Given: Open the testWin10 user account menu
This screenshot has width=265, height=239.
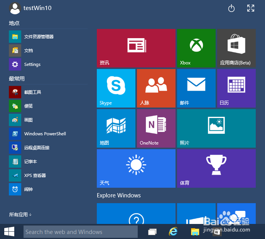Looking at the screenshot, I should 30,8.
